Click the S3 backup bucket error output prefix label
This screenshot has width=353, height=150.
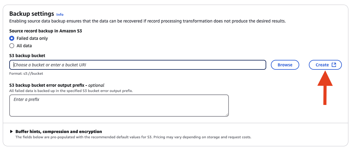click(57, 85)
